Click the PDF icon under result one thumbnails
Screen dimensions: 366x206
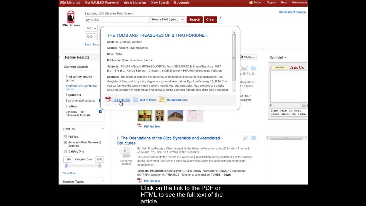(140, 126)
